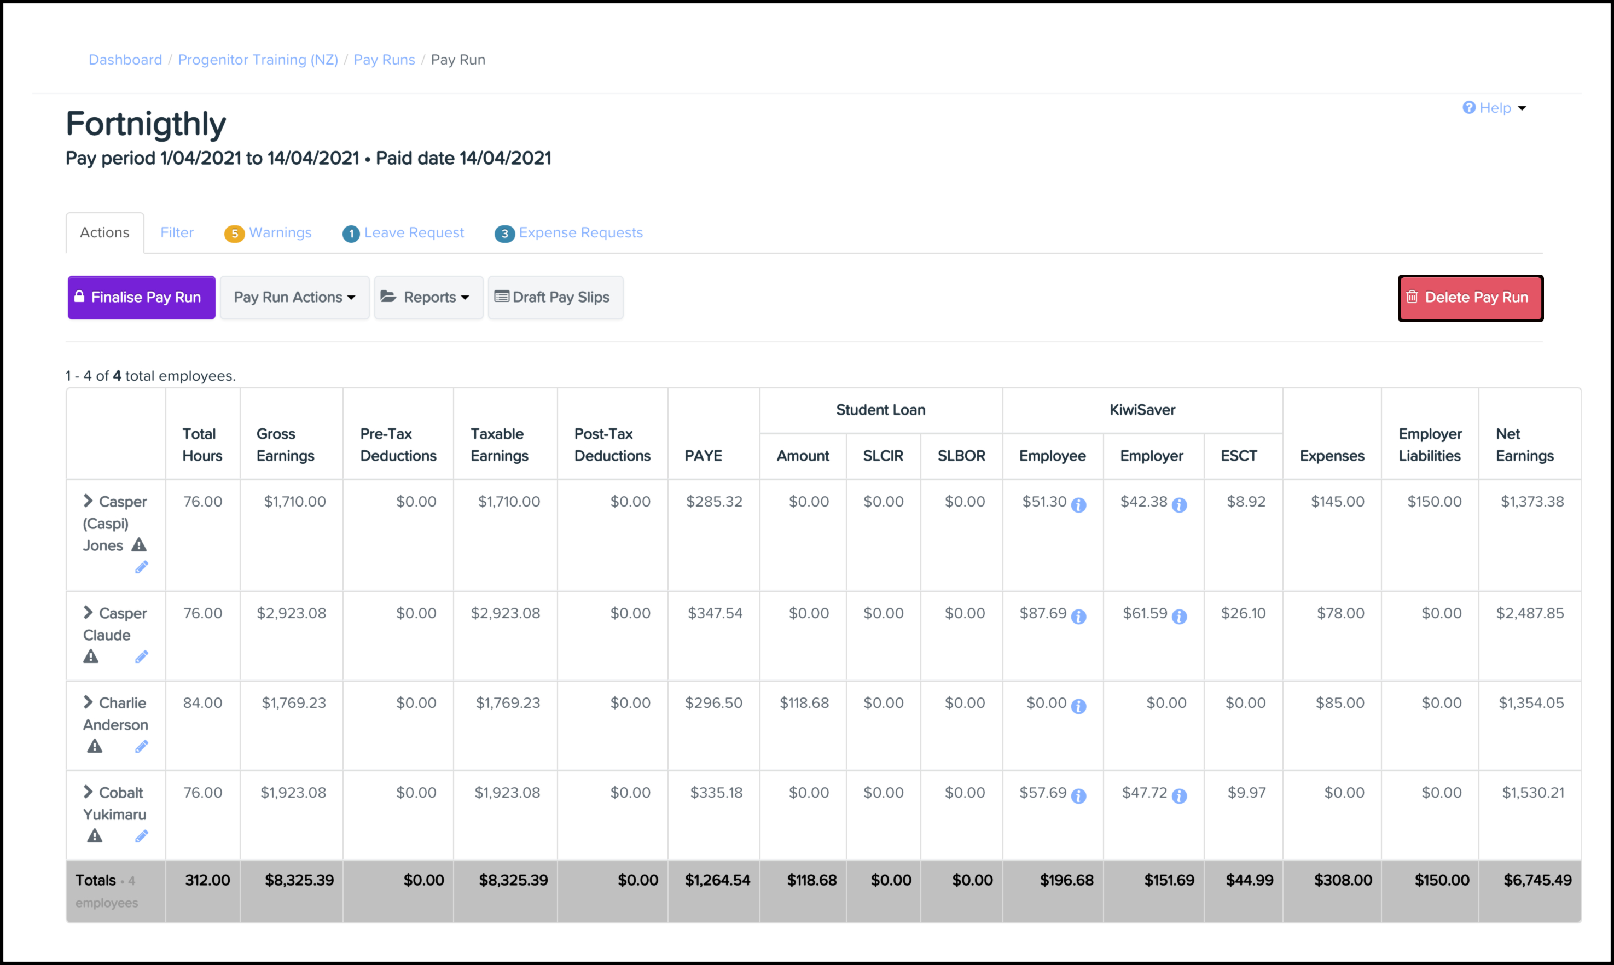The image size is (1614, 965).
Task: Click info icon next to Charlie's $0.00 KiwiSaver
Action: pos(1078,707)
